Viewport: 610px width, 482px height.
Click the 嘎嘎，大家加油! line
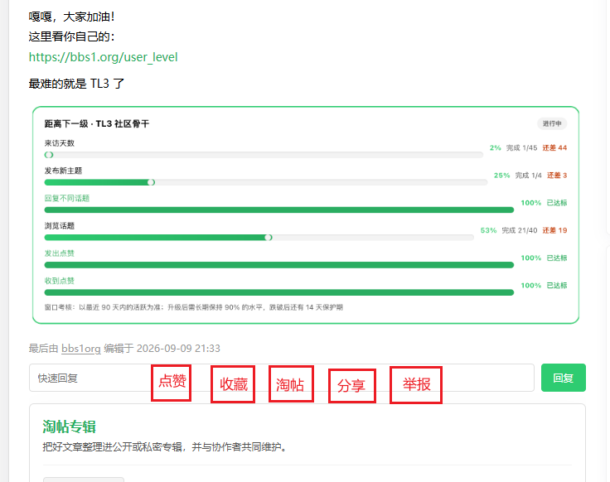pos(71,17)
